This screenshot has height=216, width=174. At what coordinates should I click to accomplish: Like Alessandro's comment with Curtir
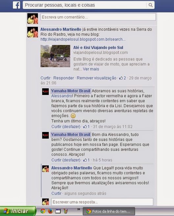45,78
